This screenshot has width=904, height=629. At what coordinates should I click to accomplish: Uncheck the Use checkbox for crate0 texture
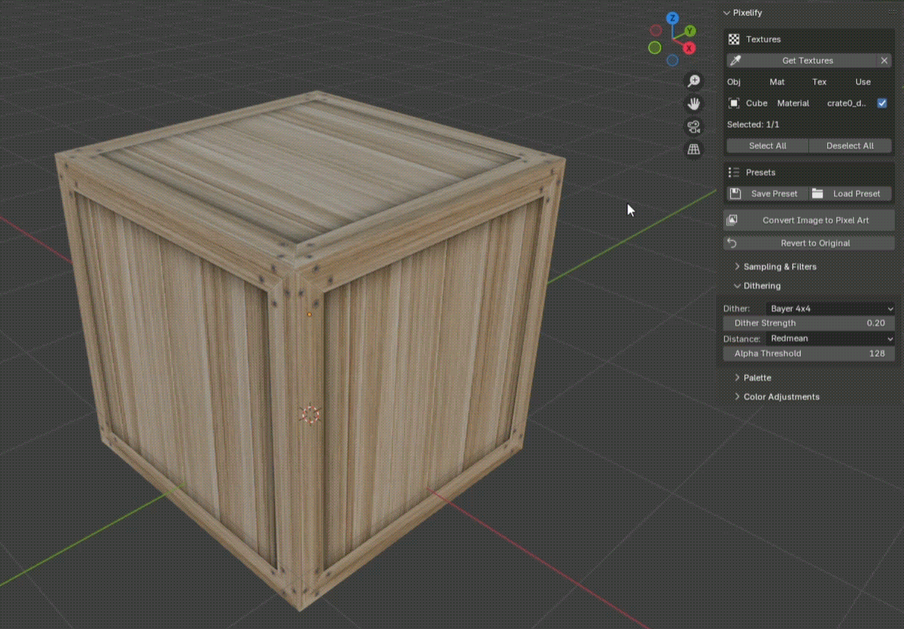coord(882,103)
